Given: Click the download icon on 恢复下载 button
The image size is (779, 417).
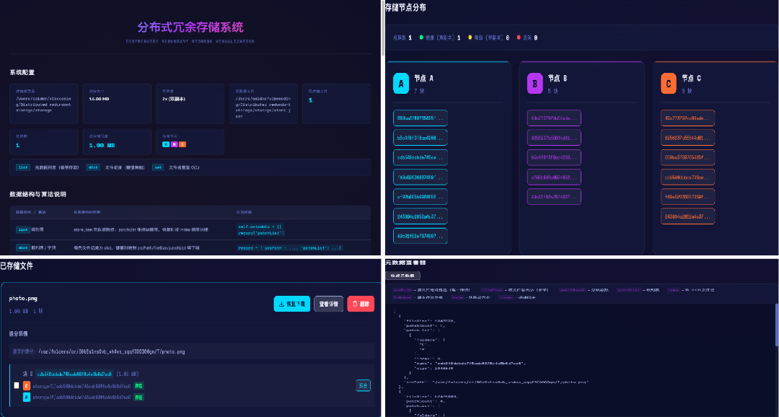Looking at the screenshot, I should tap(281, 304).
